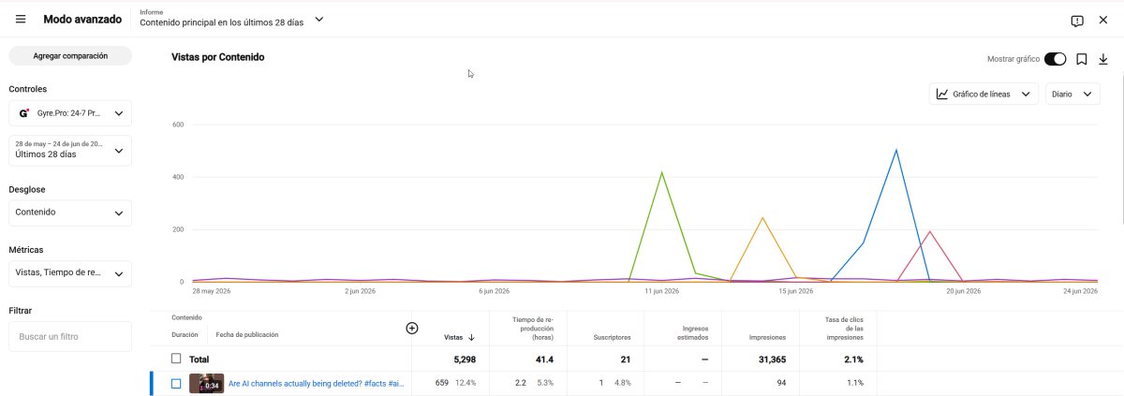
Task: Click the Tiempo de reproducción (horas) column header
Action: 534,329
